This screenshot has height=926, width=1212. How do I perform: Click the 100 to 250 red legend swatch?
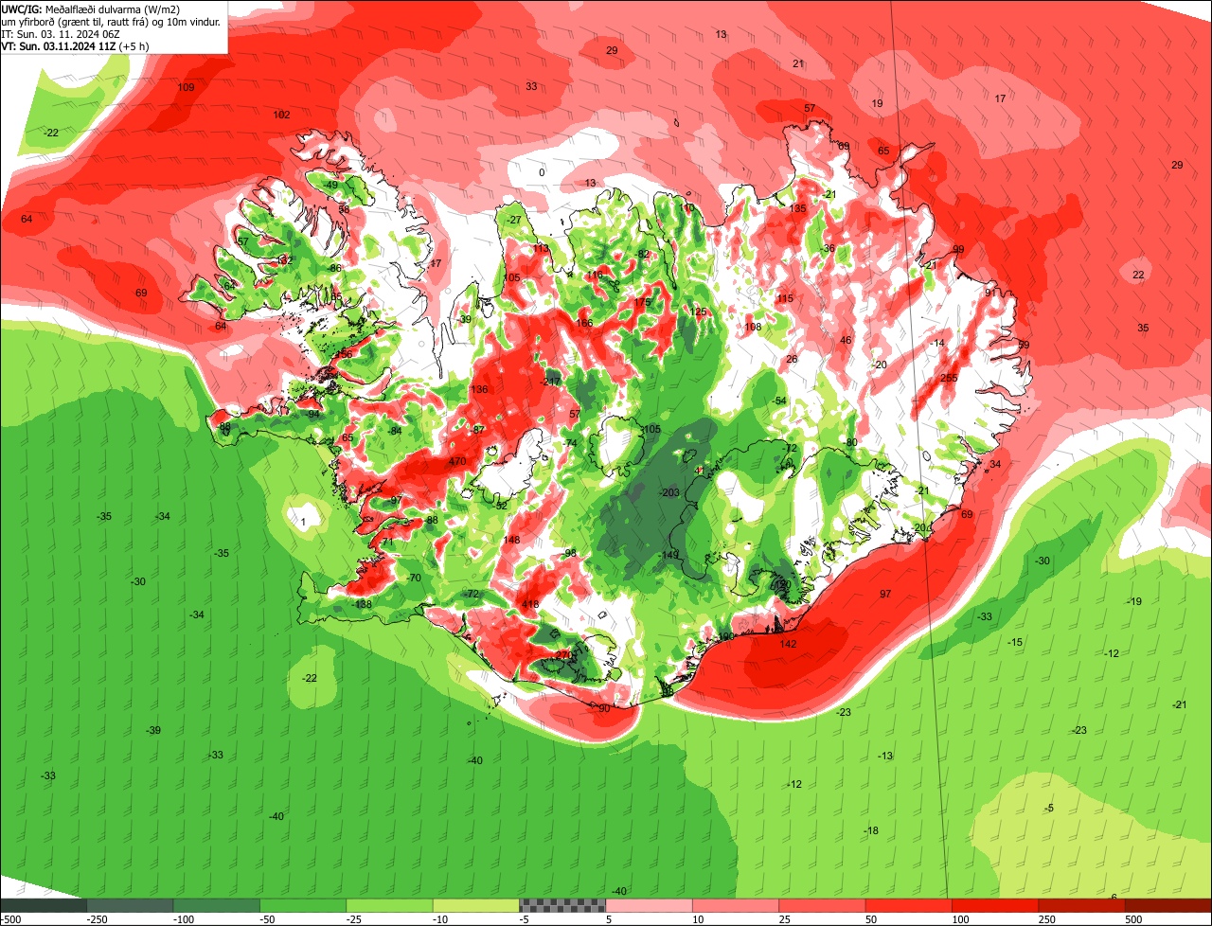995,905
